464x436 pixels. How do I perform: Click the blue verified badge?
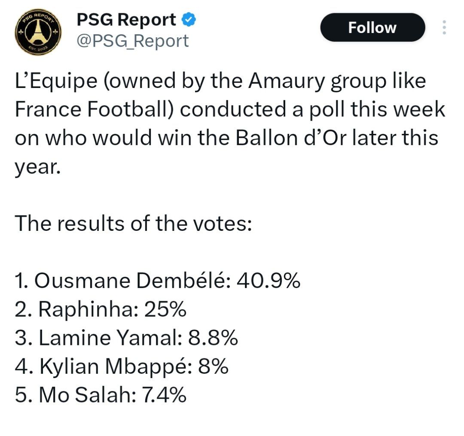coord(188,19)
